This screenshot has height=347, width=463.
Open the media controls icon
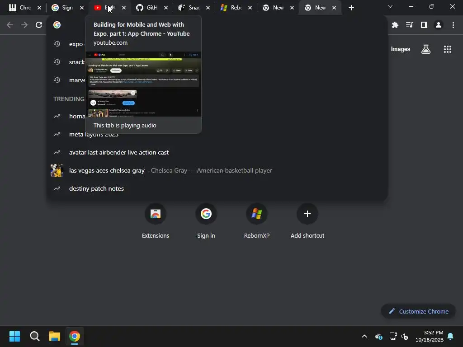pyautogui.click(x=409, y=25)
